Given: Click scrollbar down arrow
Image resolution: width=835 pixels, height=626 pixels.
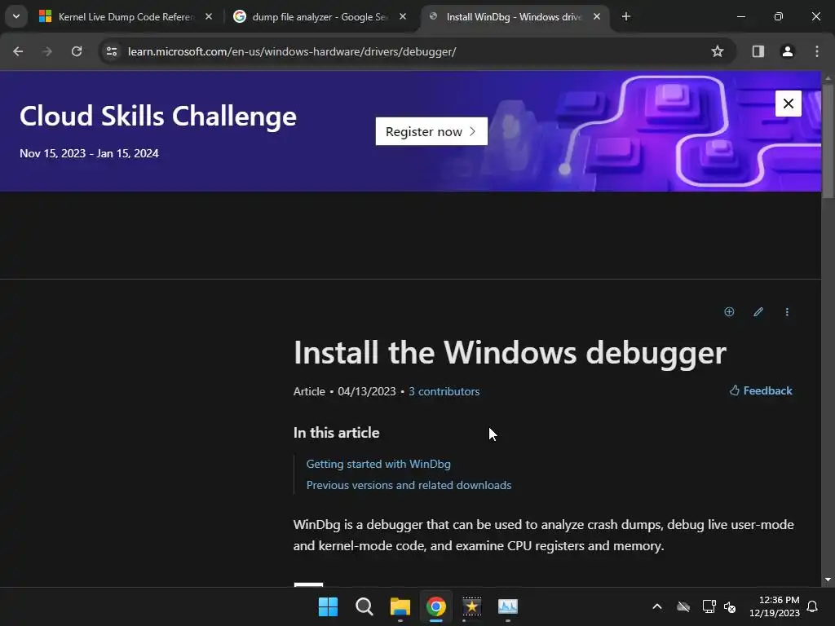Looking at the screenshot, I should click(x=828, y=580).
